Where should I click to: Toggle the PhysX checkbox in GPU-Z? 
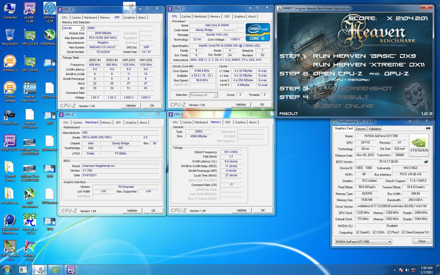tap(389, 232)
